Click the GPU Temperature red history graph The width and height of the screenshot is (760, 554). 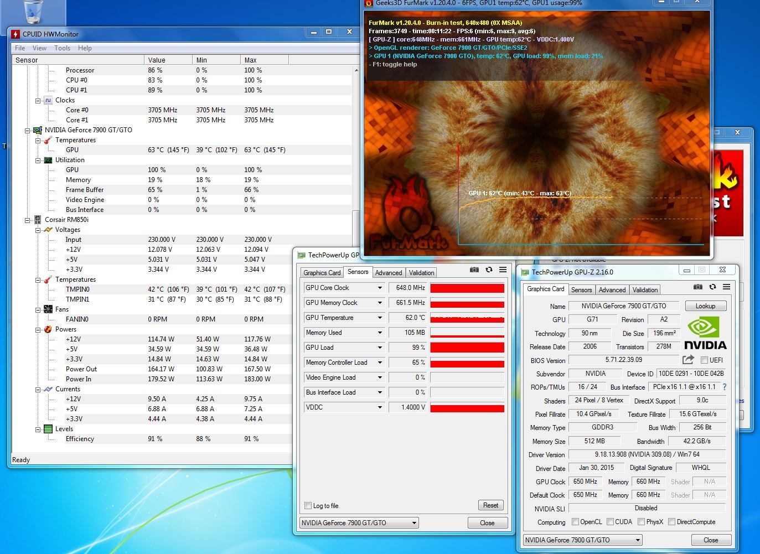tap(467, 318)
